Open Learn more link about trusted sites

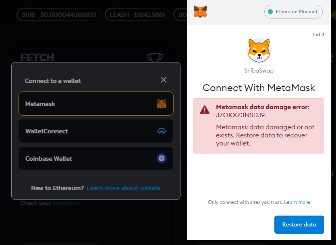tap(297, 202)
